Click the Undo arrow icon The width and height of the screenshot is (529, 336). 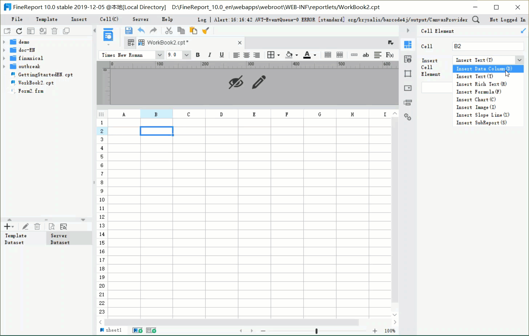[141, 30]
